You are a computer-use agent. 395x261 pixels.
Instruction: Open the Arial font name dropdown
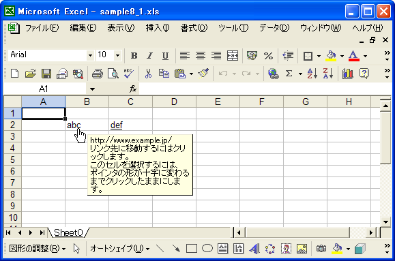pyautogui.click(x=90, y=55)
